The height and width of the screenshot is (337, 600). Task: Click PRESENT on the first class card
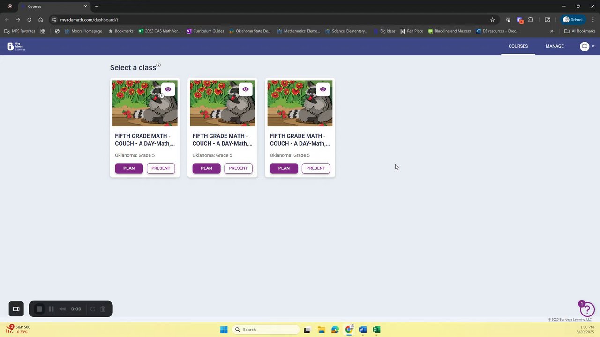coord(161,168)
